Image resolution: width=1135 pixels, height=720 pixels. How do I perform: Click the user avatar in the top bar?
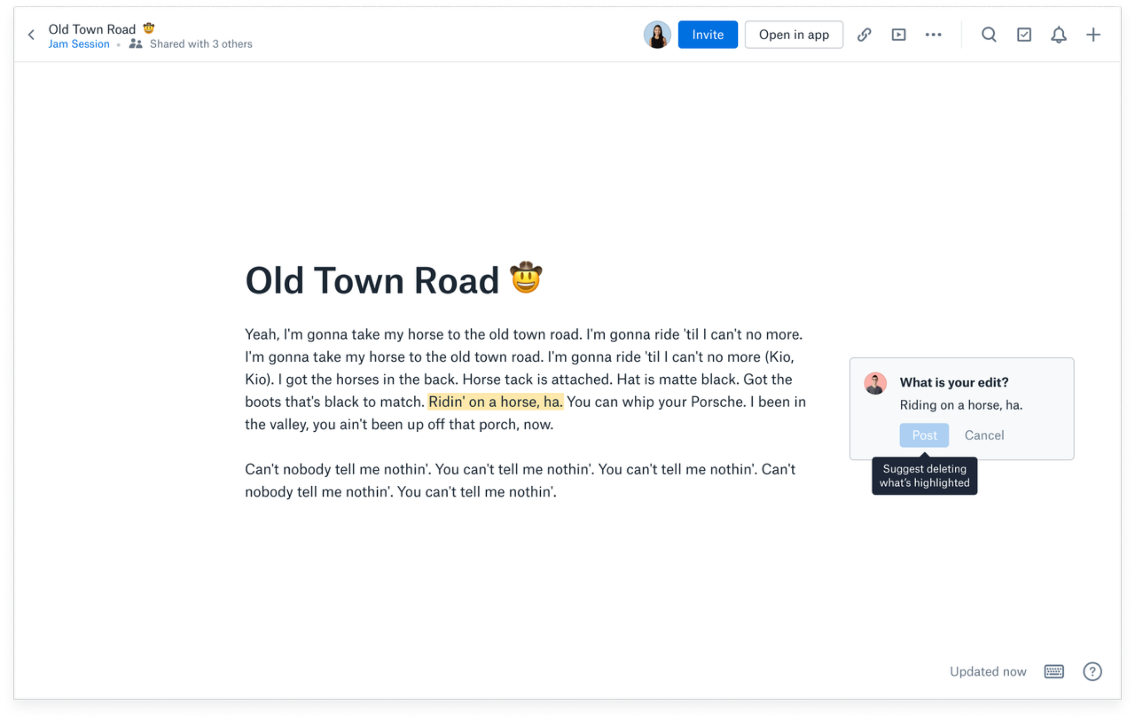point(657,35)
